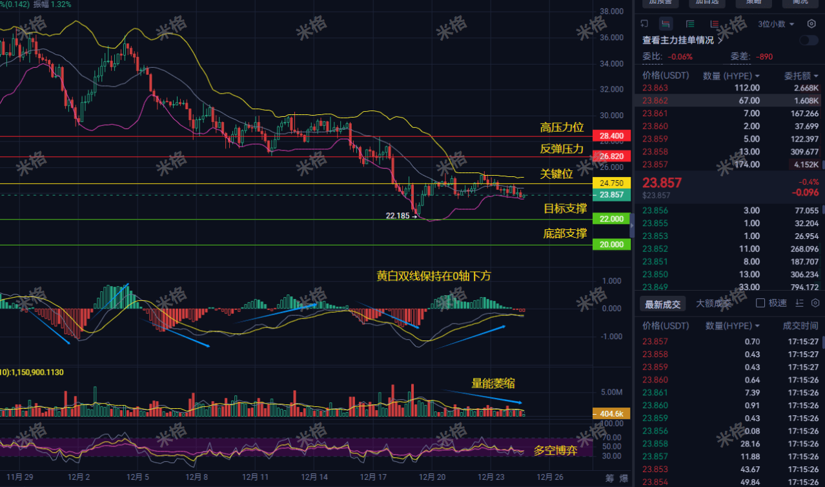Click the ask row with amount 309.677
Viewport: 825px width, 487px height.
pyautogui.click(x=729, y=152)
